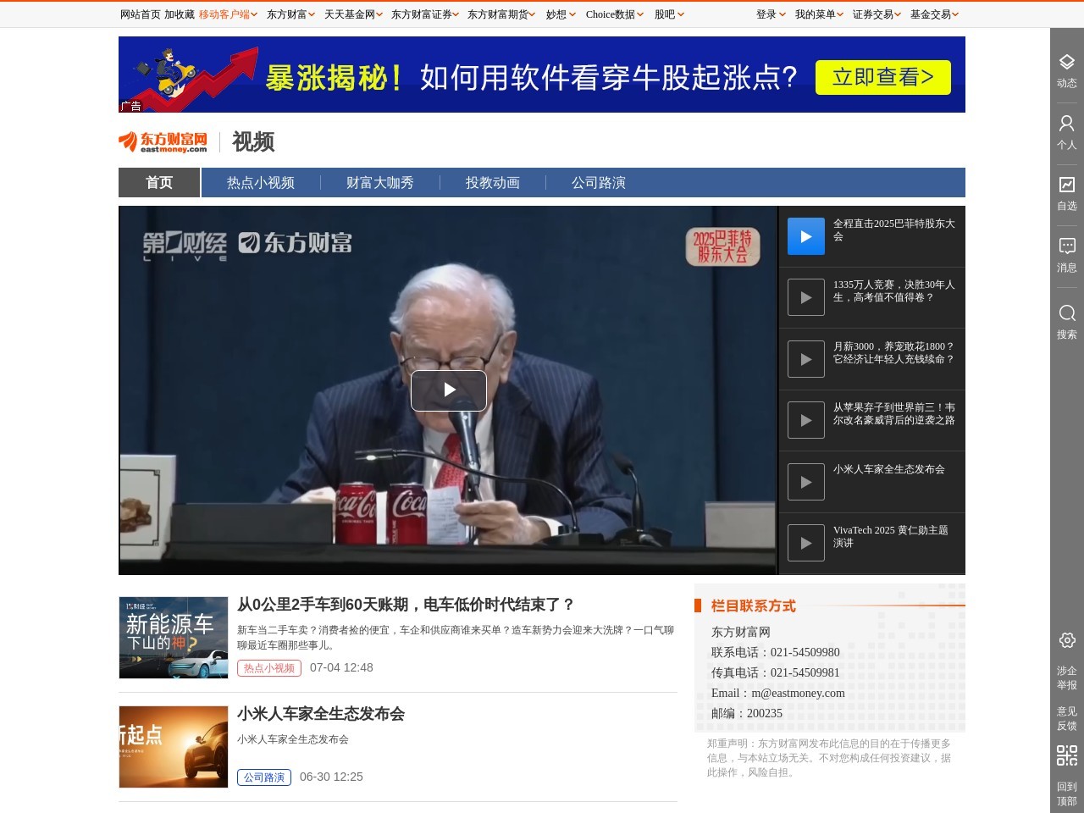Play icon for 1335万人竞赛 video
The width and height of the screenshot is (1084, 813).
point(806,297)
